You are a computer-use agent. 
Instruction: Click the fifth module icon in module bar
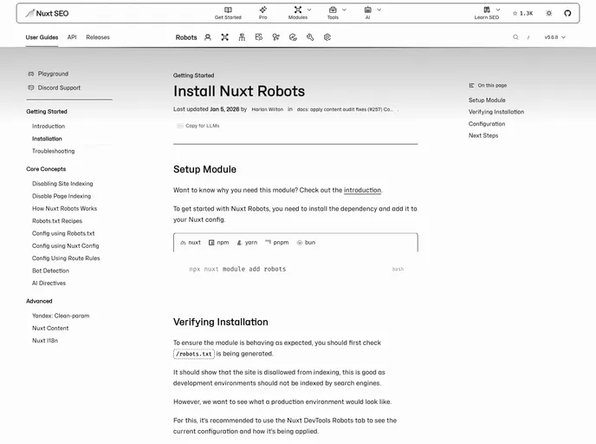[x=276, y=37]
